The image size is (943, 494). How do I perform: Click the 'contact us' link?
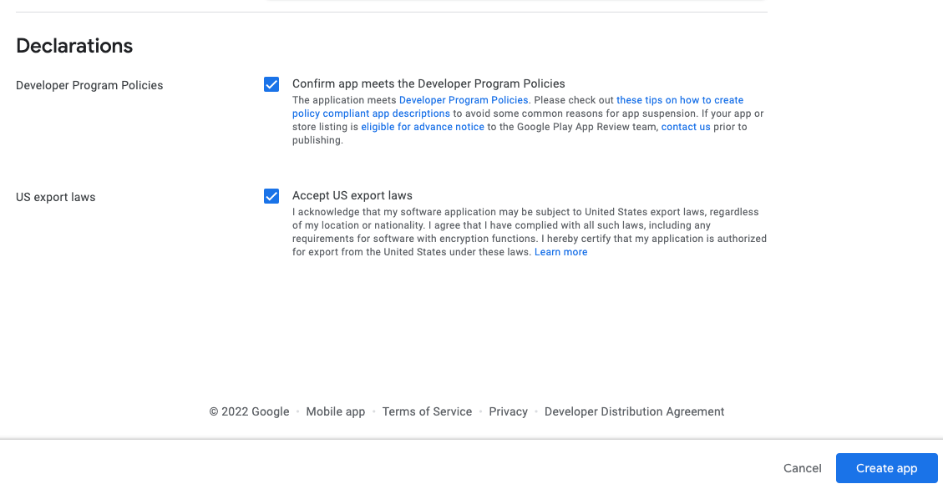686,127
